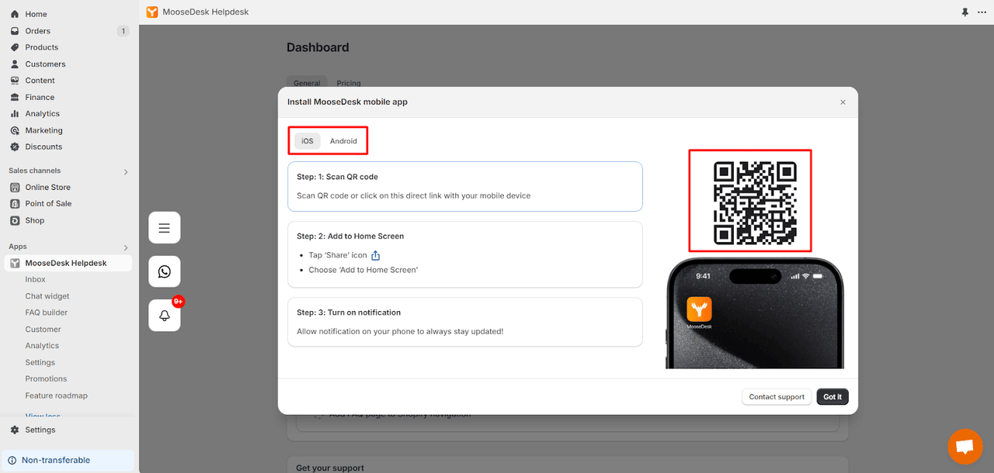
Task: Click the MooseDesk Helpdesk app icon in sidebar
Action: click(15, 263)
